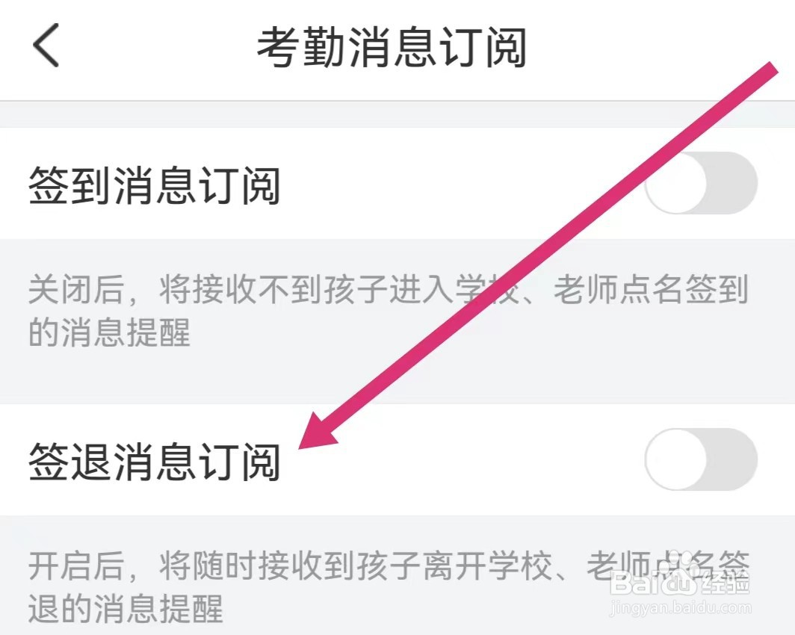Screen dimensions: 795x635
Task: Tap the 签退消息订阅 text label
Action: tap(155, 463)
